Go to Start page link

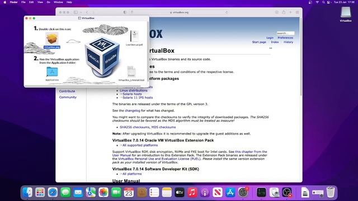pyautogui.click(x=259, y=42)
